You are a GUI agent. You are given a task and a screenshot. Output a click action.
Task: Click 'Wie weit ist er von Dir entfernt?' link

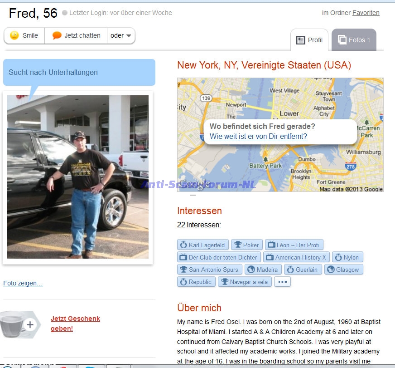258,136
